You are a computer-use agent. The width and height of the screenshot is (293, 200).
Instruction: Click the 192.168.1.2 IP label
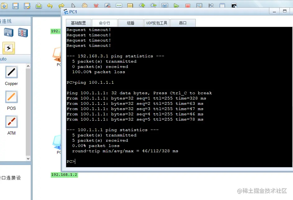64,175
